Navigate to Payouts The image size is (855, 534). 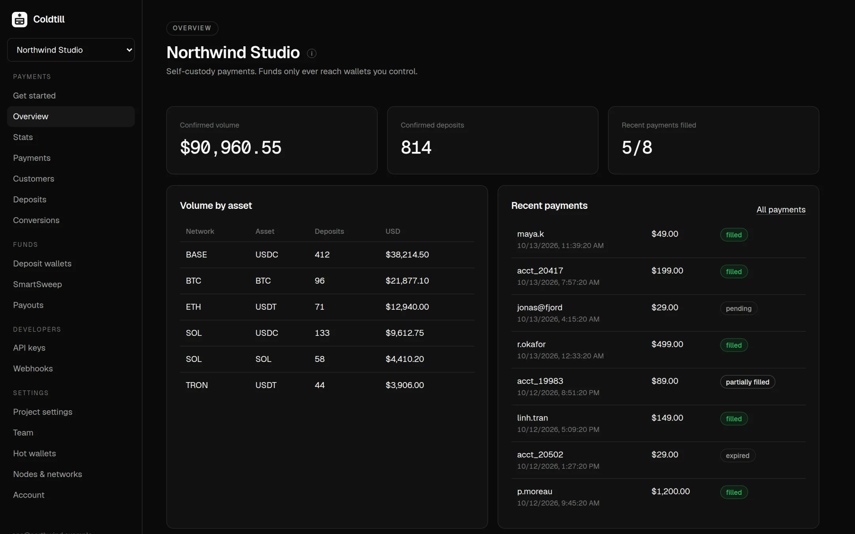71,305
